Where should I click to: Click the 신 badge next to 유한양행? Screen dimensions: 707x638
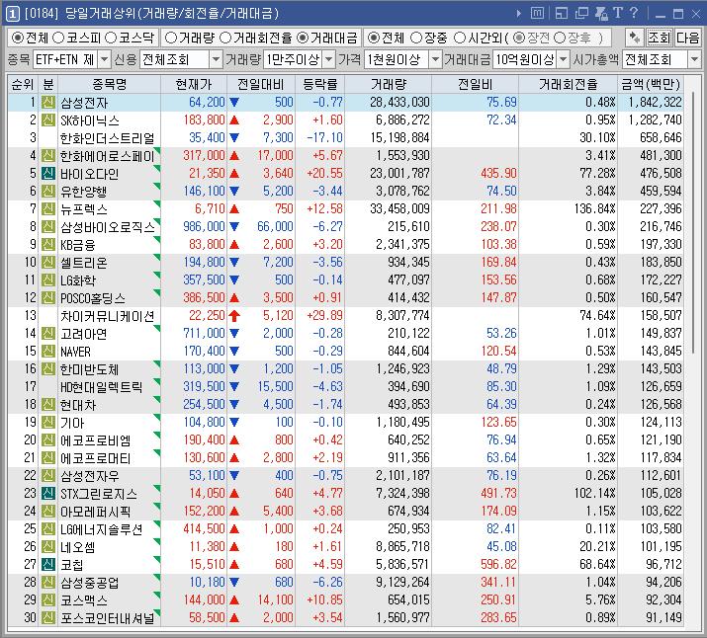click(x=48, y=191)
